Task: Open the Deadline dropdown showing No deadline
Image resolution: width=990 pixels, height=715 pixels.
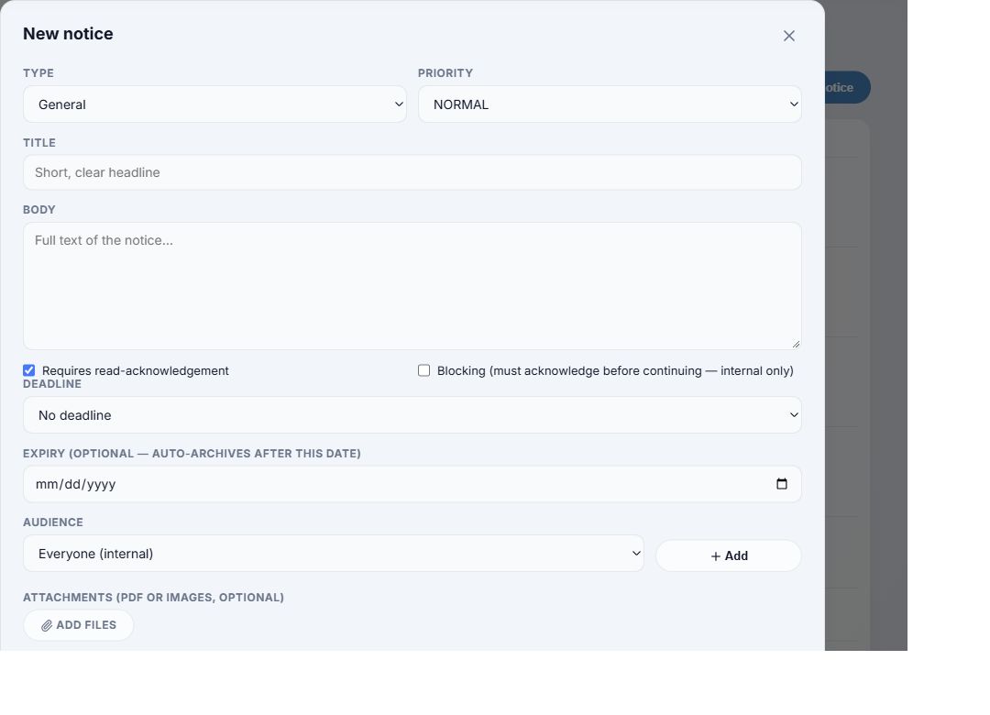Action: 412,415
